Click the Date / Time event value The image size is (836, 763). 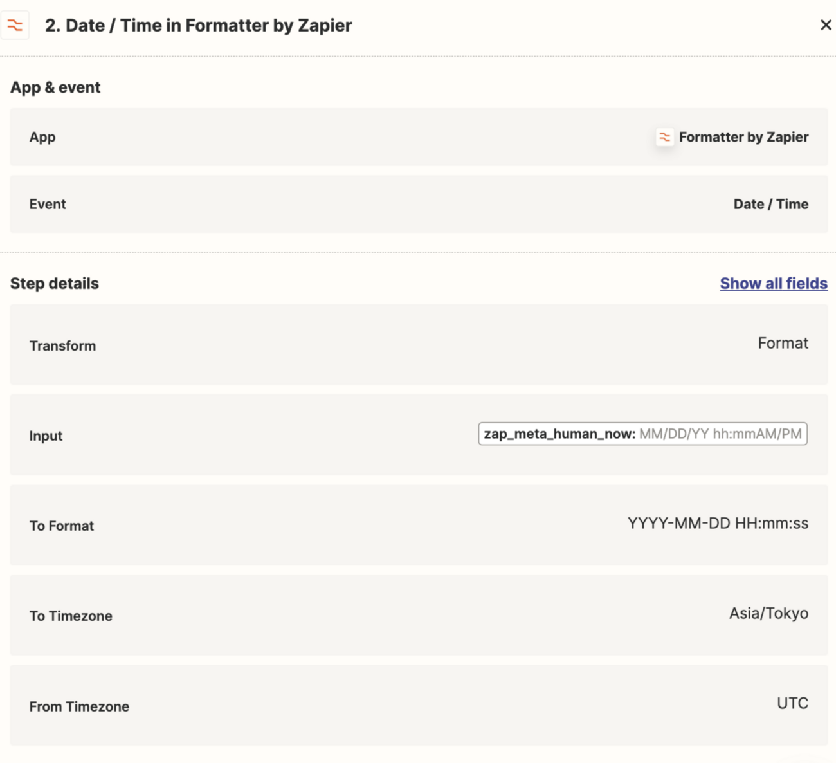click(x=770, y=204)
